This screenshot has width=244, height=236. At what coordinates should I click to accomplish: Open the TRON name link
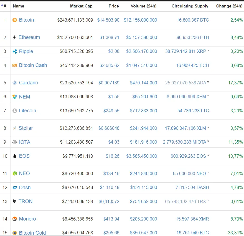point(26,201)
